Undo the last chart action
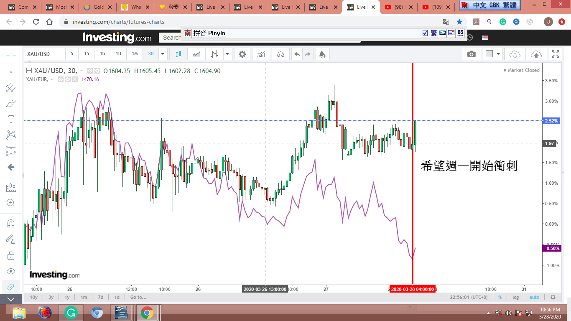 pos(297,54)
